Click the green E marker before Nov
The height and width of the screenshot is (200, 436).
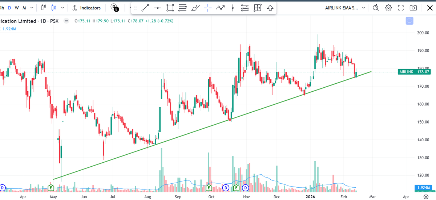[x=236, y=188]
